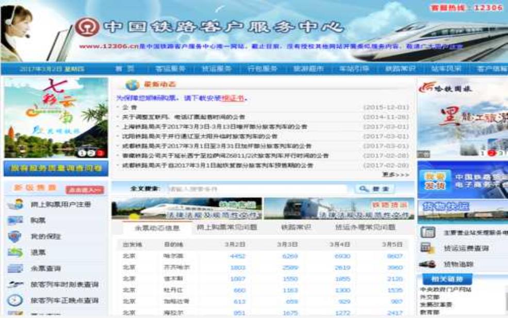Open 青藏铁路公司 Z6811/2 announcement
This screenshot has width=508, height=318.
(225, 156)
